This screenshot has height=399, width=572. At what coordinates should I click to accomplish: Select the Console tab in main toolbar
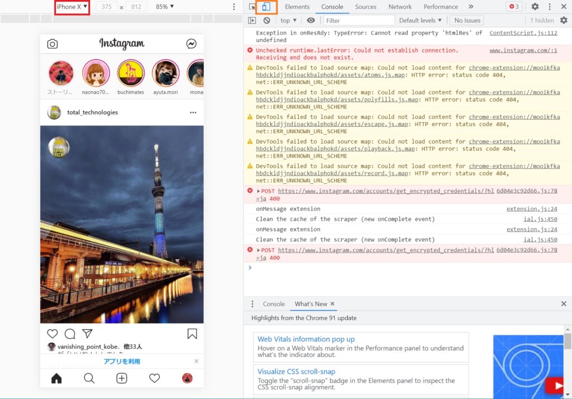(332, 7)
